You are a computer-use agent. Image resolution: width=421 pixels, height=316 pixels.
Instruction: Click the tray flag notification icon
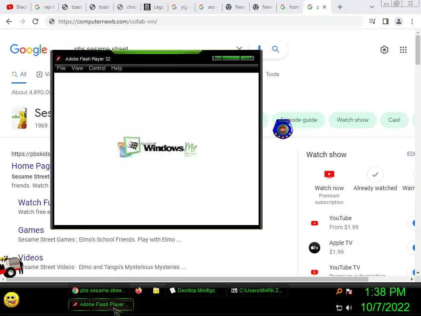pyautogui.click(x=349, y=291)
